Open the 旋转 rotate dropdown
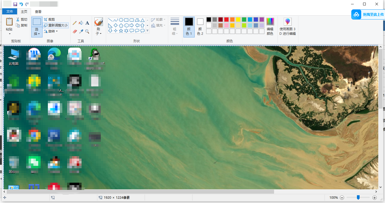 pos(51,31)
